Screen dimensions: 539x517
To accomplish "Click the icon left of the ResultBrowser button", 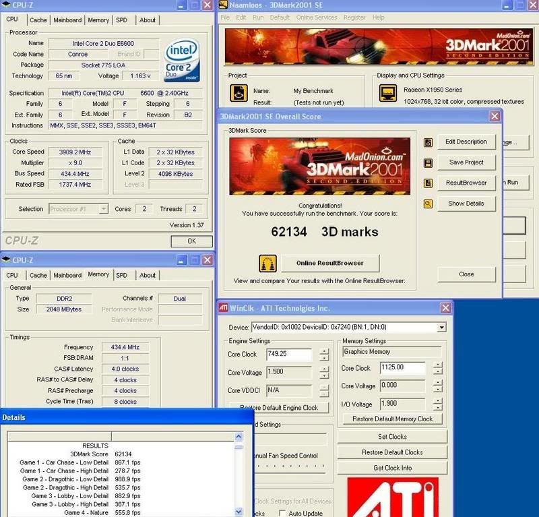I will tap(428, 183).
